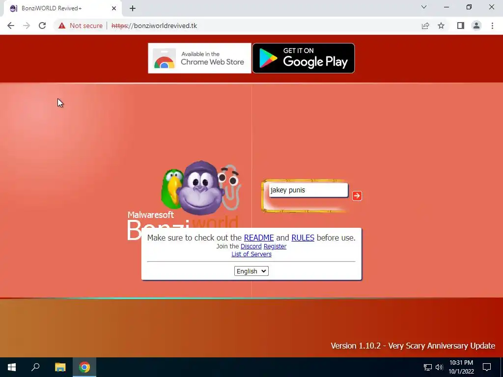Click the Malwaresoft text in logo

pos(151,215)
